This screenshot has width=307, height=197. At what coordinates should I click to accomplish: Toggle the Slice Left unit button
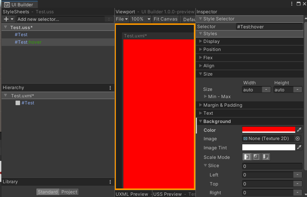coord(297,175)
